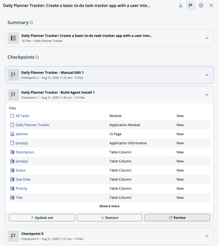This screenshot has height=246, width=219.
Task: Click the Checkpoints heading text
Action: (21, 57)
